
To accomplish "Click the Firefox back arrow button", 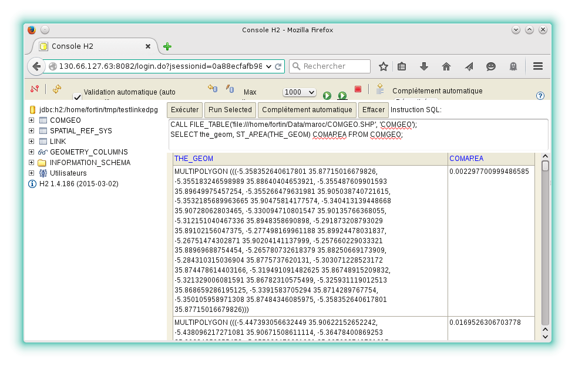I will point(36,66).
